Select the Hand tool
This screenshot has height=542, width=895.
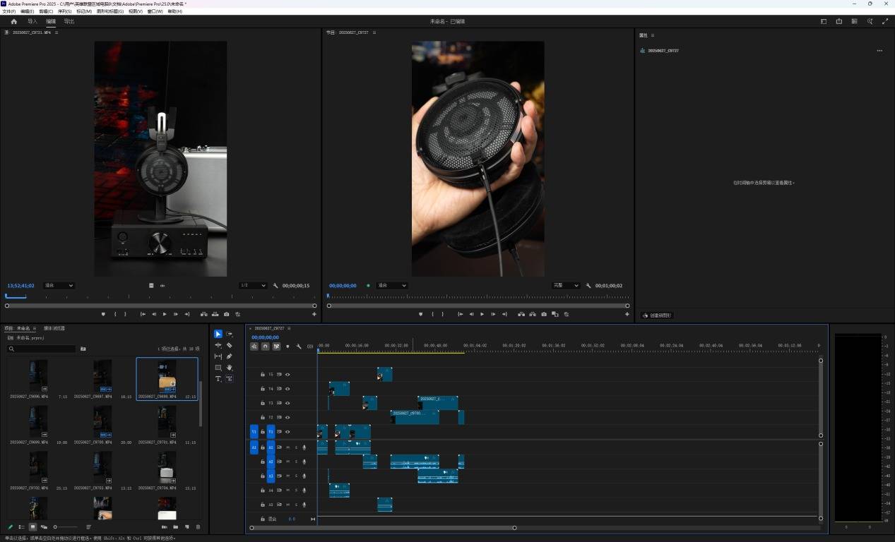click(x=230, y=368)
